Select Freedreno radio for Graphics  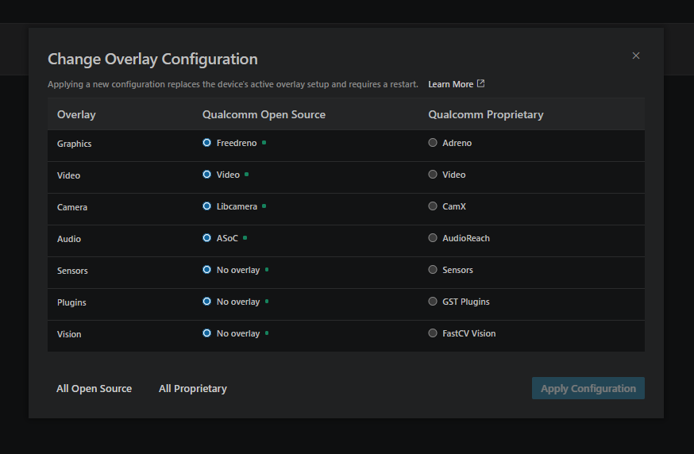(206, 143)
